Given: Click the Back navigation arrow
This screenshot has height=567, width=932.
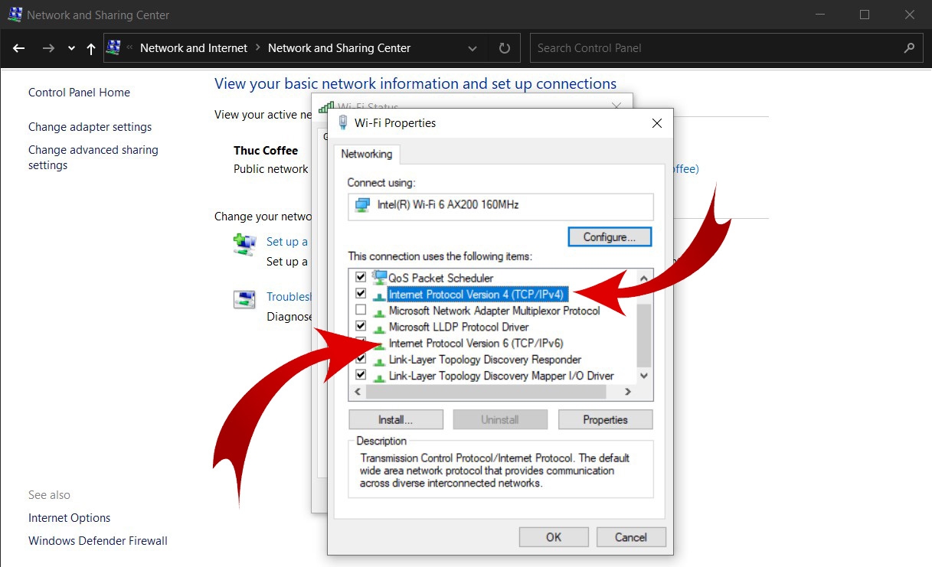Looking at the screenshot, I should point(19,48).
